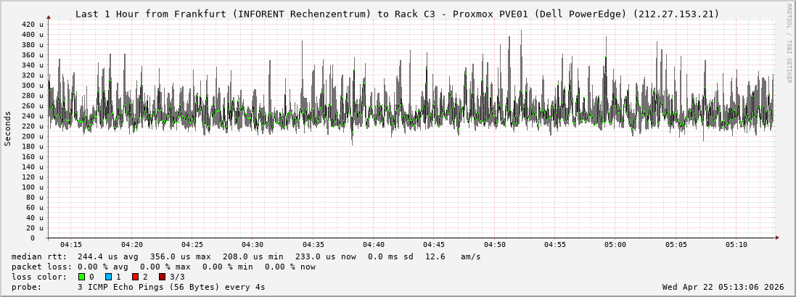Click the 420 u y-axis label
Viewport: 796px width, 297px height.
[x=33, y=25]
